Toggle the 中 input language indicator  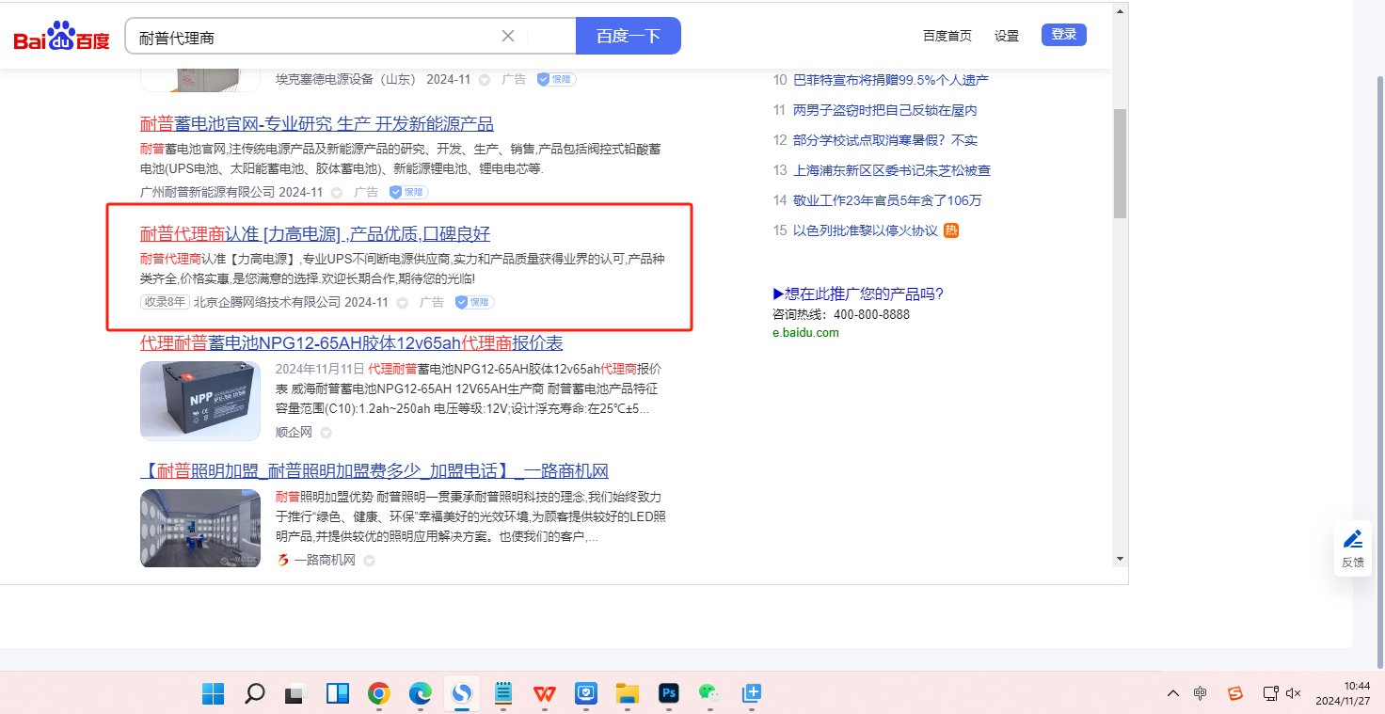[x=1201, y=693]
